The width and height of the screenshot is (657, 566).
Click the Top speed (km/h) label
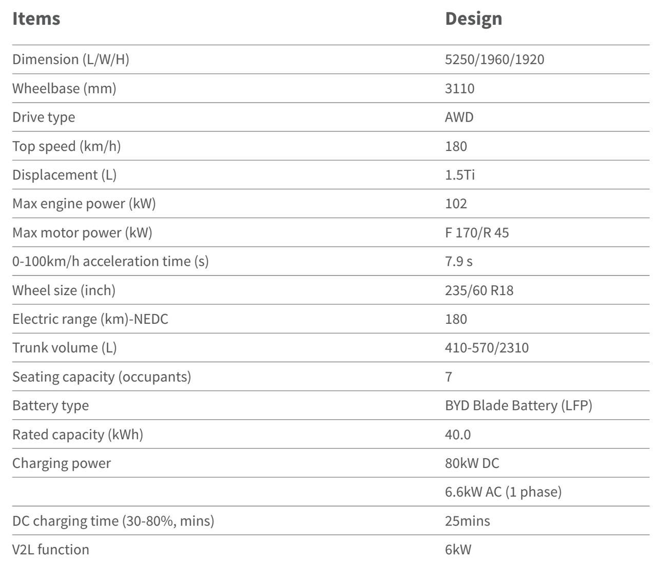tap(67, 146)
